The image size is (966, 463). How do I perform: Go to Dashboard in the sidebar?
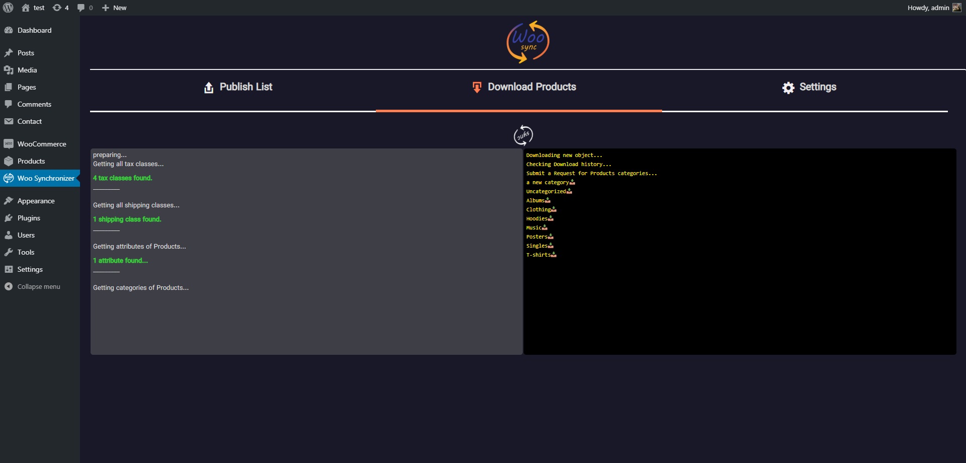point(40,30)
